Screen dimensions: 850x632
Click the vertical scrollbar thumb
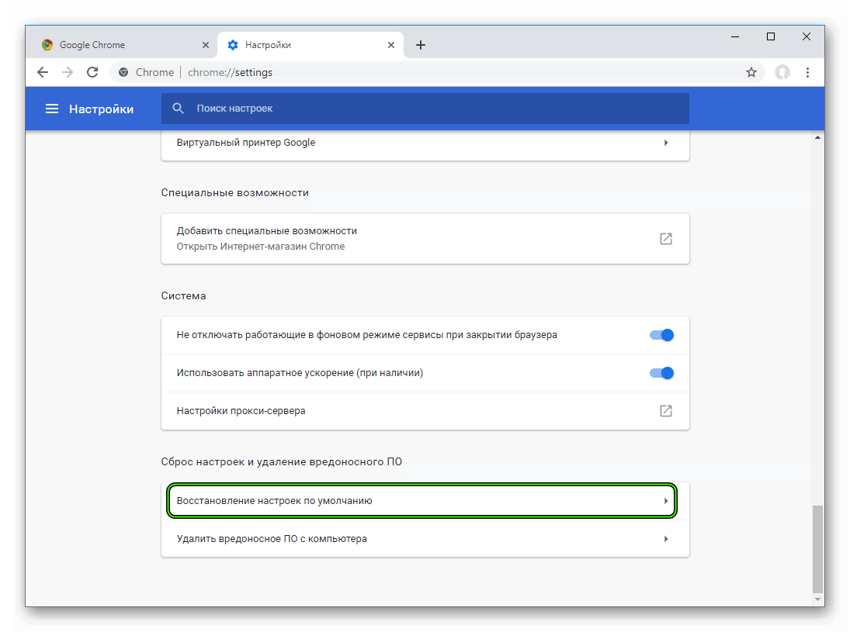pos(817,549)
